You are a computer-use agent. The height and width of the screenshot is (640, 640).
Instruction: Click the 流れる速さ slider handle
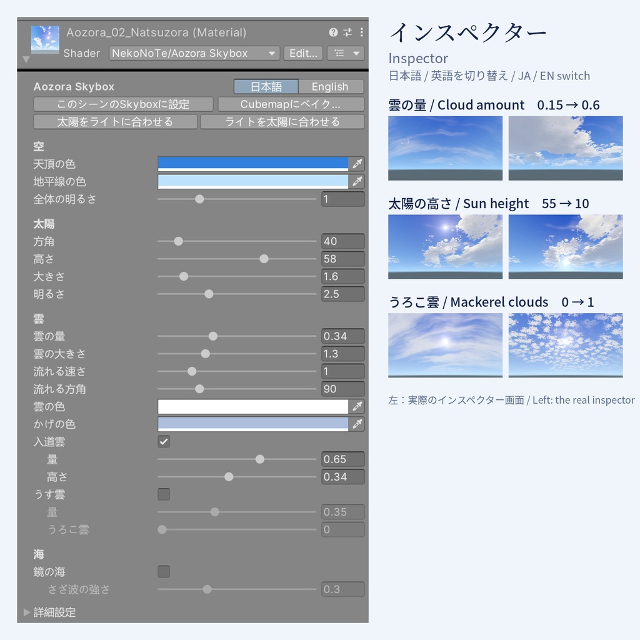coord(192,371)
